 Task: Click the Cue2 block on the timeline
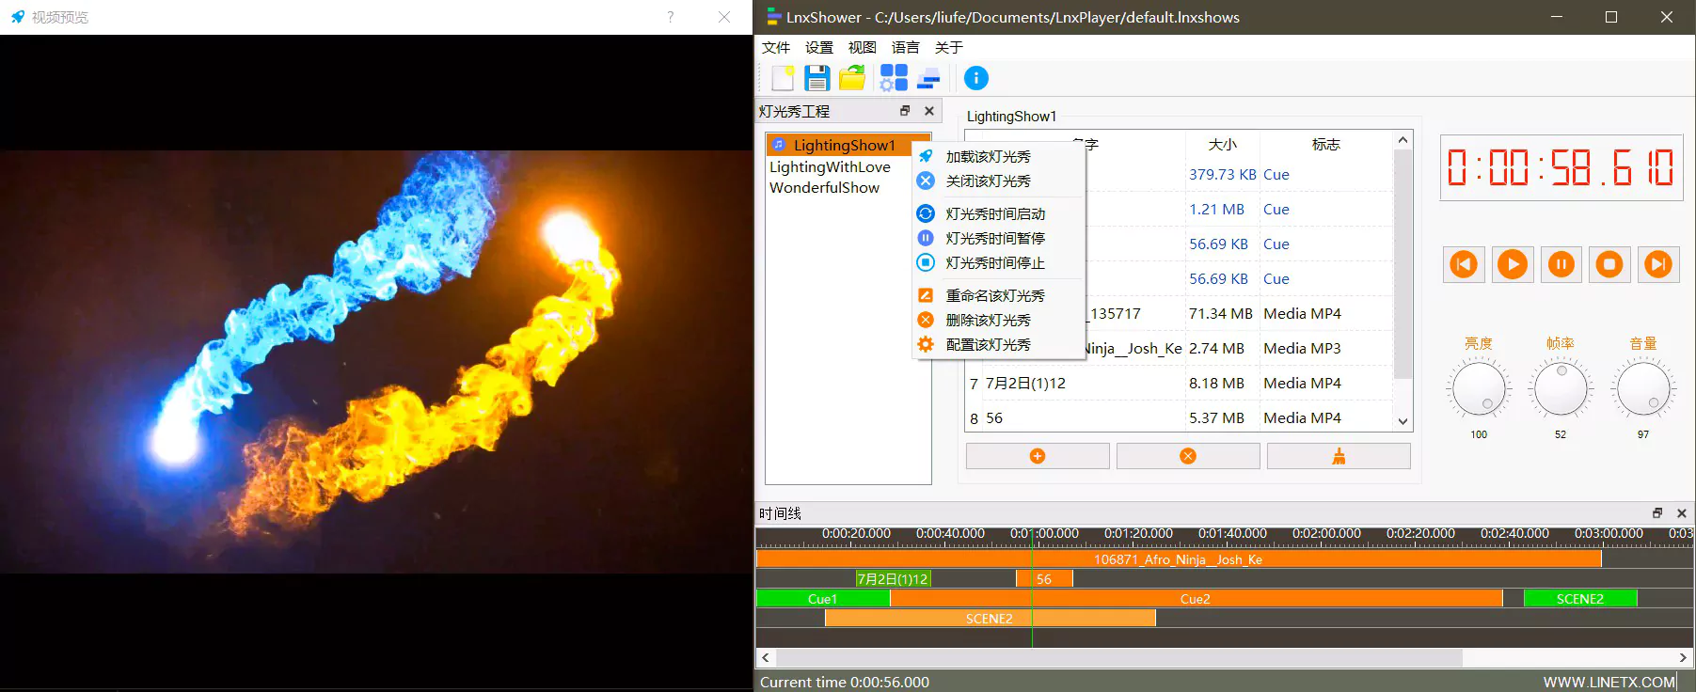pyautogui.click(x=1195, y=599)
